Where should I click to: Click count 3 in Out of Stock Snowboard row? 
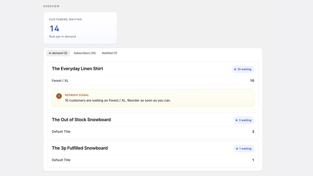pos(253,131)
